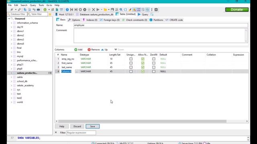Click the Help button below columns
257x144 pixels.
(x=62, y=126)
